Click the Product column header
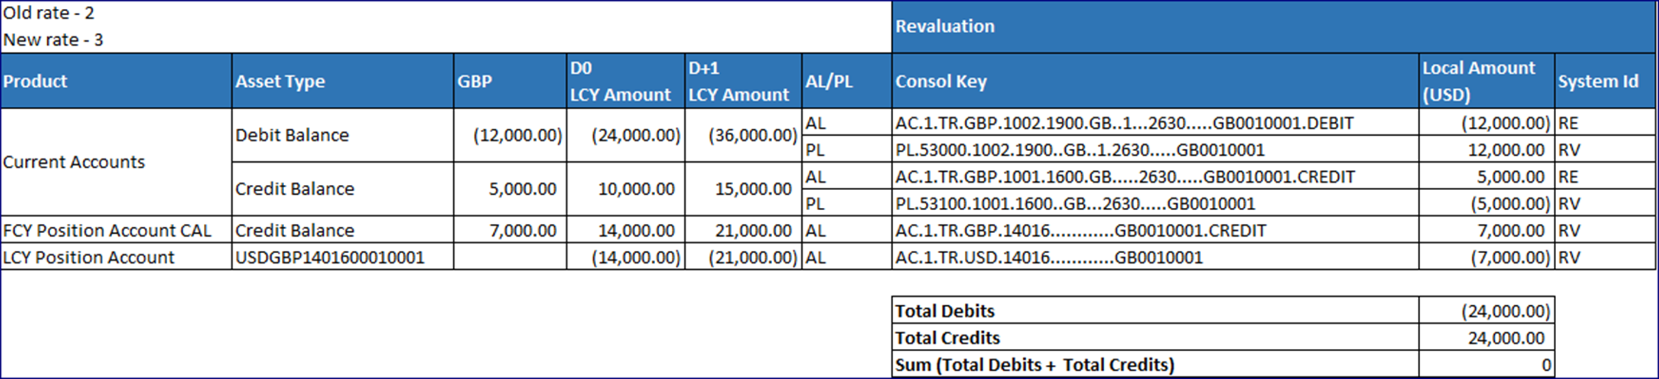Image resolution: width=1659 pixels, height=379 pixels. pyautogui.click(x=116, y=81)
